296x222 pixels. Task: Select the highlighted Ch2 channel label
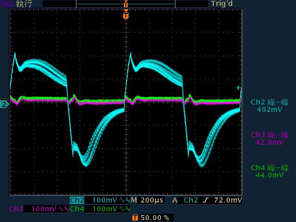pos(77,200)
